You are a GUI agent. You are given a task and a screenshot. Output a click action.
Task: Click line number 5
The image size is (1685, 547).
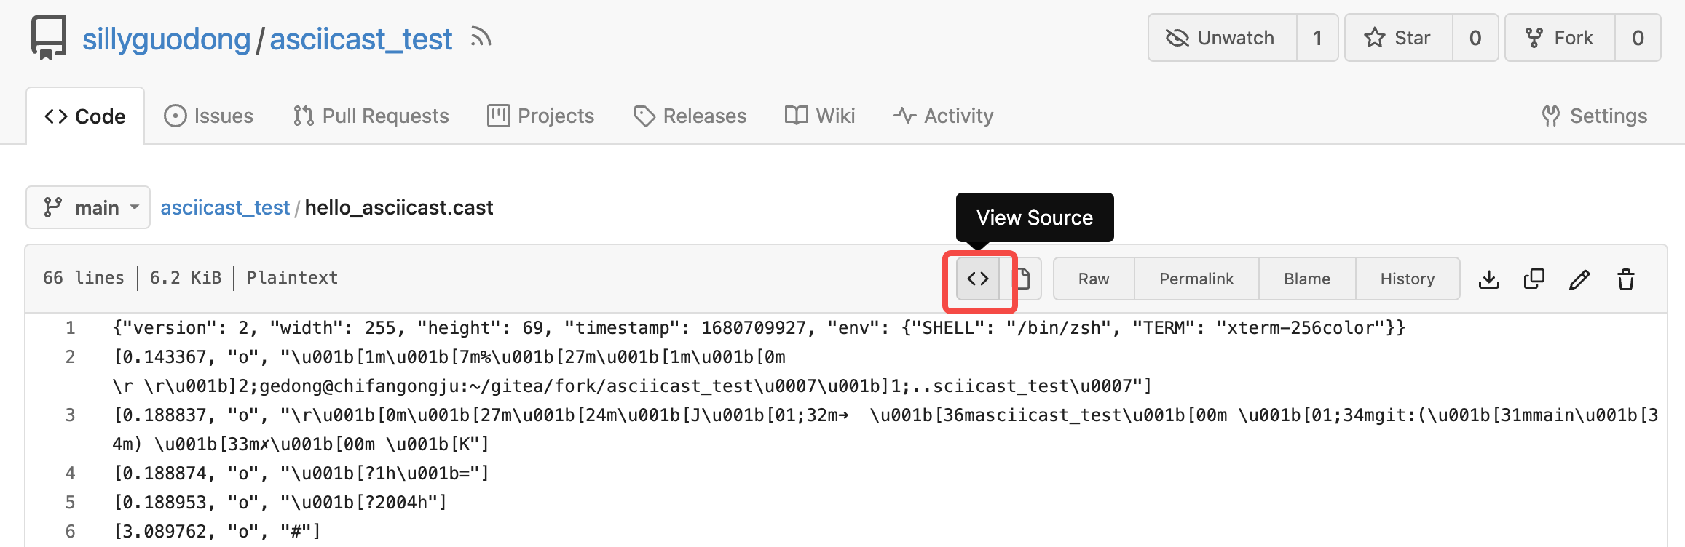(71, 503)
